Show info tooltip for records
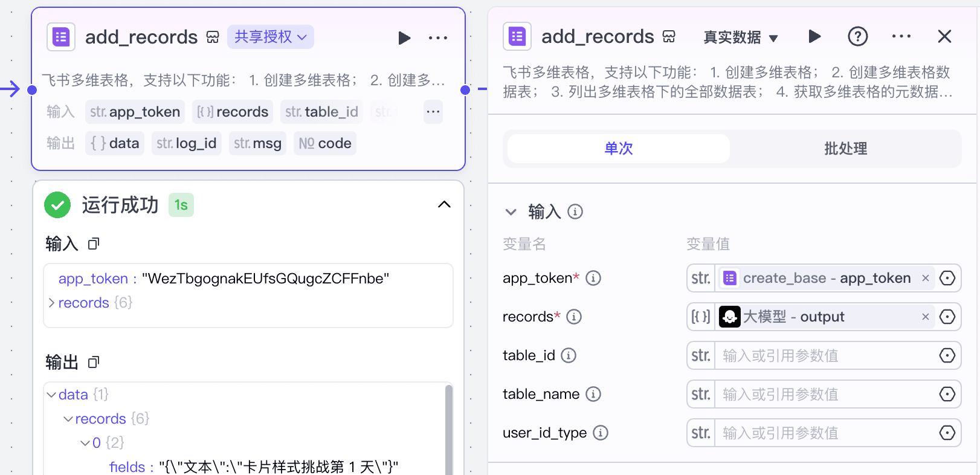 point(574,317)
